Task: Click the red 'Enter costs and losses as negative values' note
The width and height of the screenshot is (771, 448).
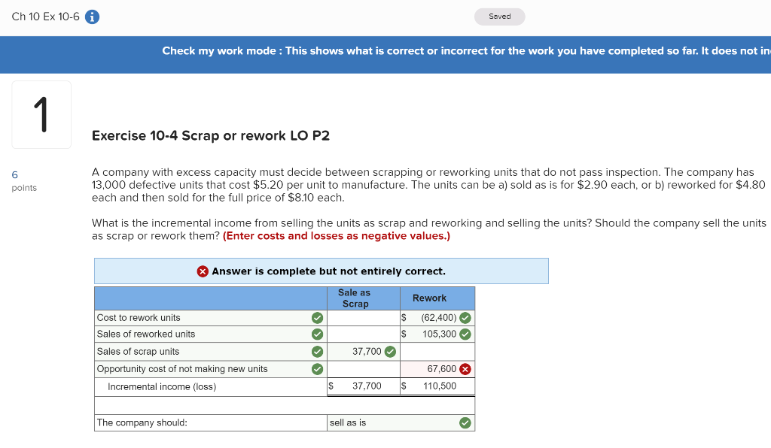Action: tap(337, 236)
